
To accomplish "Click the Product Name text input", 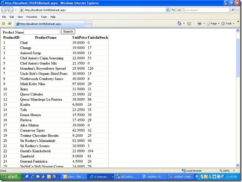I will 42,32.
